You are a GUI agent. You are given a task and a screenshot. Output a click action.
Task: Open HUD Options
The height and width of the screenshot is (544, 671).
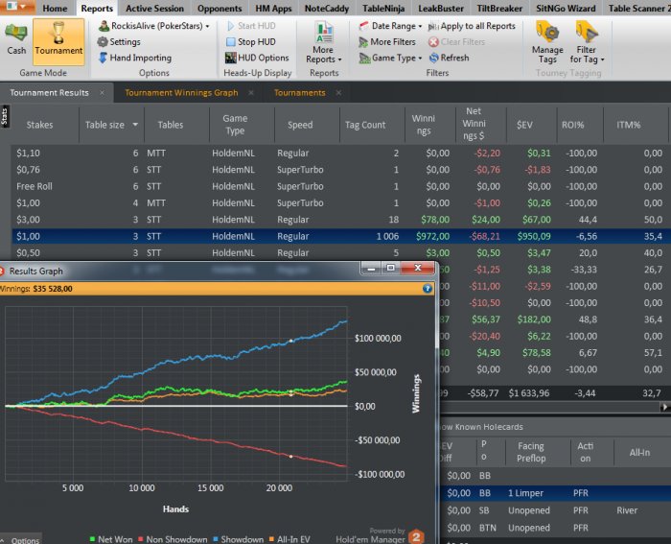(257, 58)
